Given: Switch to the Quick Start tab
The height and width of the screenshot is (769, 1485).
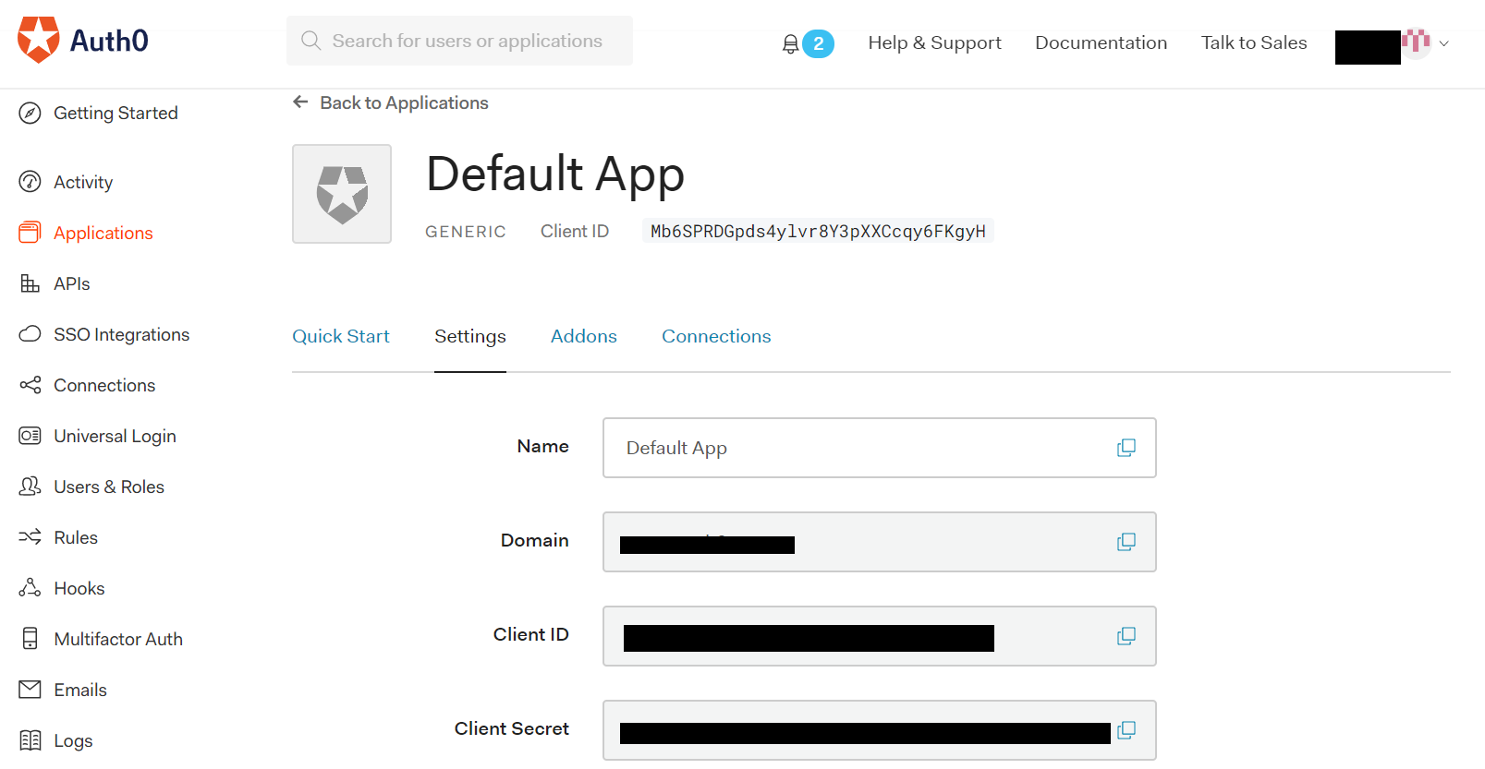Looking at the screenshot, I should click(x=341, y=336).
